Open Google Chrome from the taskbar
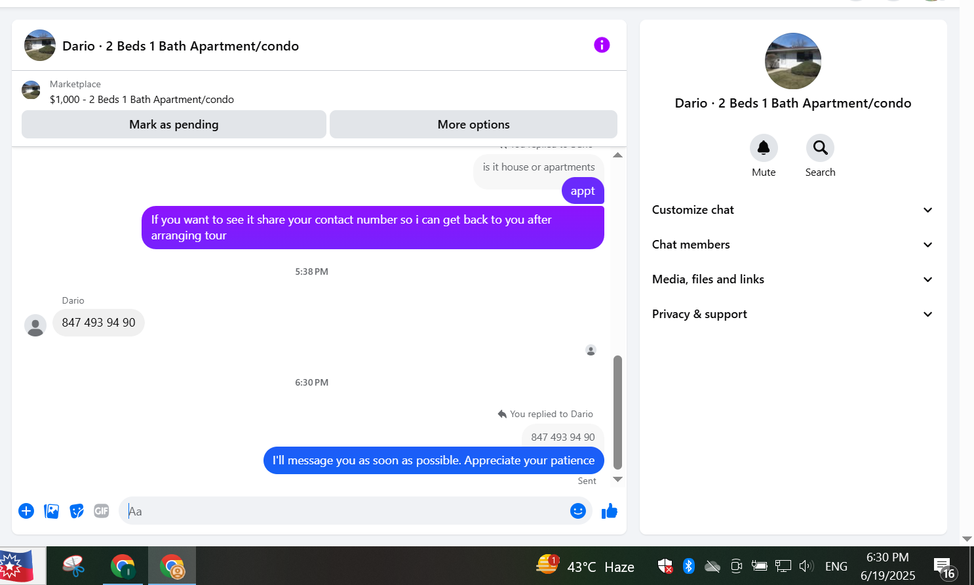This screenshot has height=585, width=974. [123, 566]
